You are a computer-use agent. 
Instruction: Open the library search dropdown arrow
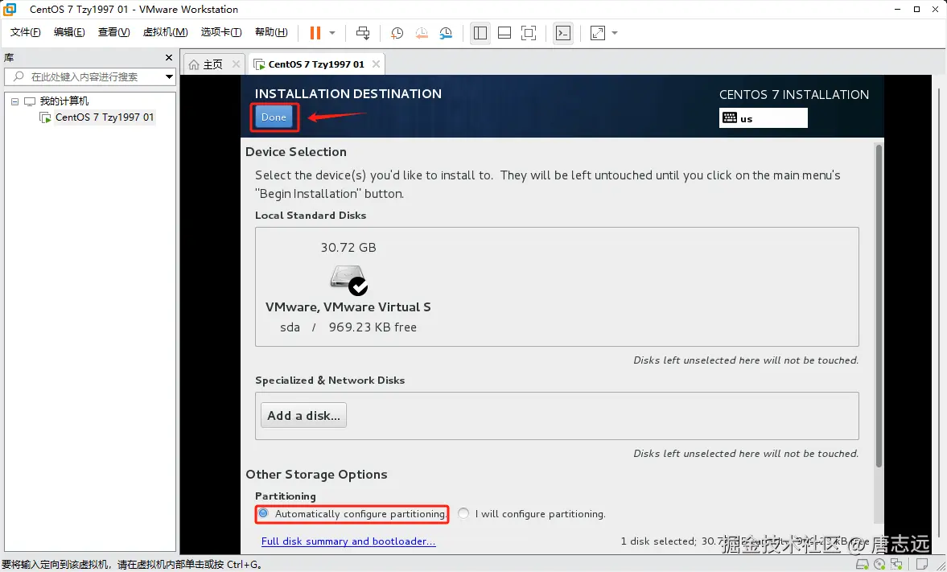(x=169, y=76)
